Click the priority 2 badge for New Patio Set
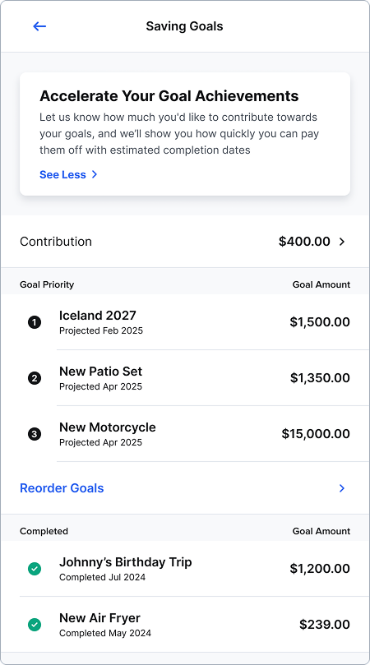370x665 pixels. (35, 378)
